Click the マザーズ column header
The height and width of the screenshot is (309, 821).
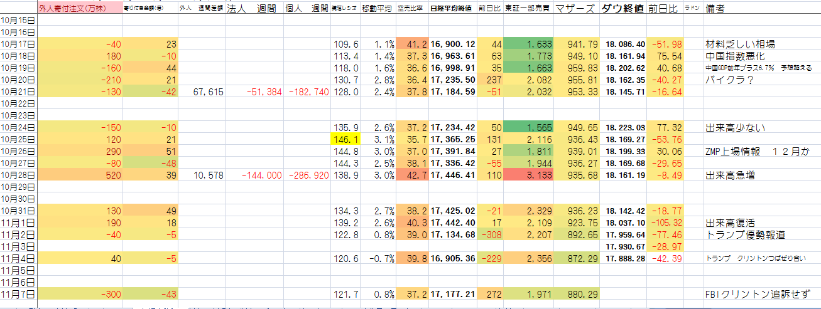pyautogui.click(x=575, y=9)
